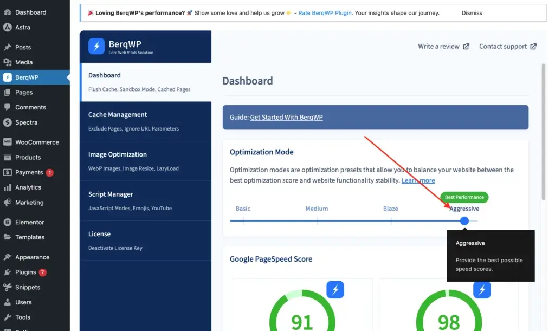Click the Elementor icon in sidebar
The width and height of the screenshot is (555, 331).
coord(8,222)
